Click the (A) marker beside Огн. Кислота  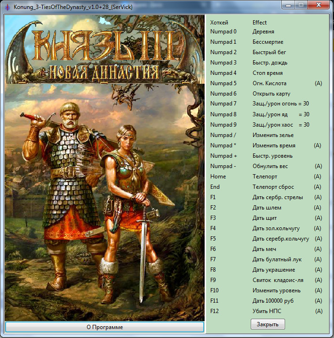[x=318, y=83]
